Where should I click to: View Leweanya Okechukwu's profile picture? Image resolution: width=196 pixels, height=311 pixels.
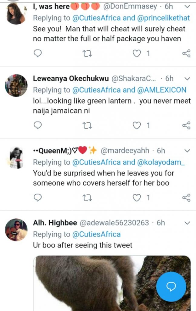tap(16, 85)
